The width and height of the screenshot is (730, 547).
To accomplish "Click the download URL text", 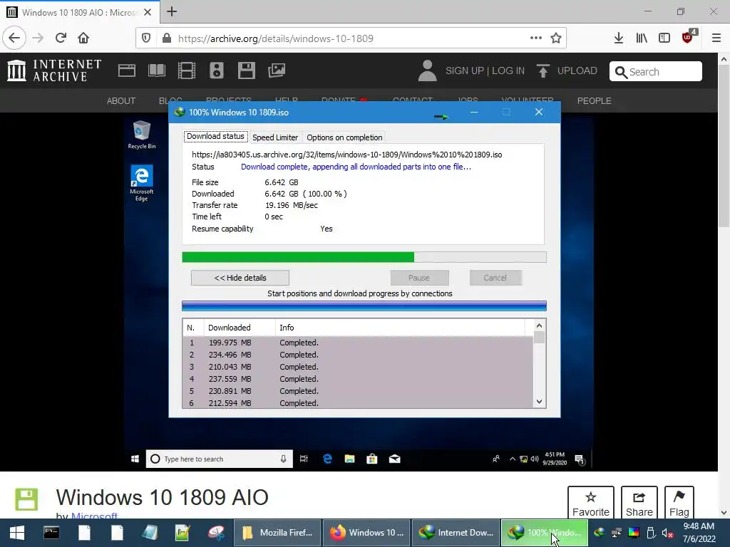I will (347, 155).
